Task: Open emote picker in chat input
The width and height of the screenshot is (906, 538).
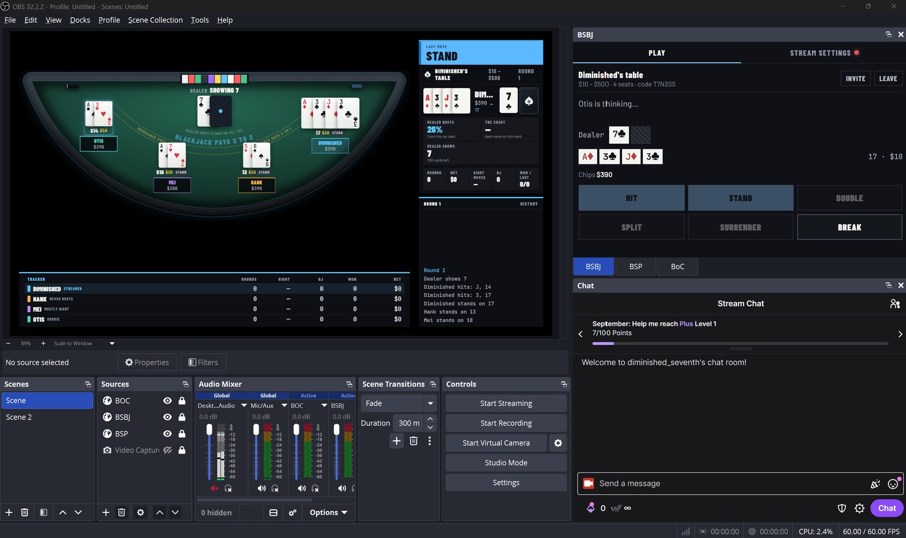Action: click(x=893, y=484)
